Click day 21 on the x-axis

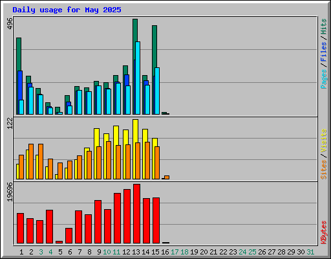(x=213, y=252)
